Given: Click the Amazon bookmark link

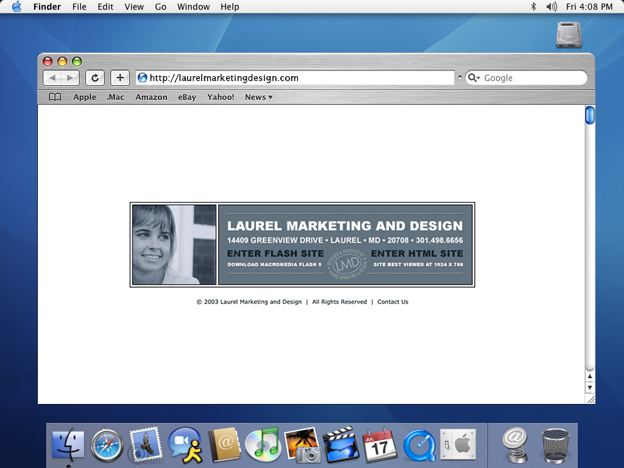Looking at the screenshot, I should (151, 97).
